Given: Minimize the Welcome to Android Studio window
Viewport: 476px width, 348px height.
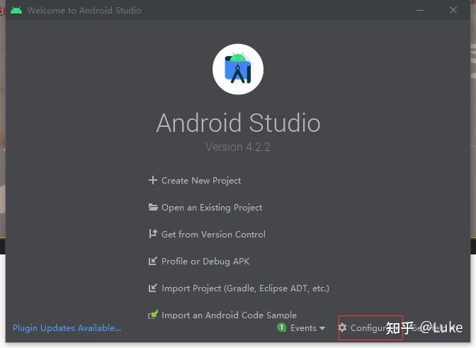Looking at the screenshot, I should point(420,10).
